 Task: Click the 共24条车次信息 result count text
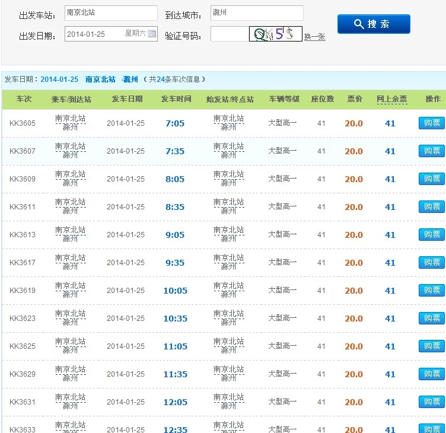(174, 79)
